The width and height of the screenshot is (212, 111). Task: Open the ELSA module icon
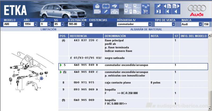tap(128, 6)
